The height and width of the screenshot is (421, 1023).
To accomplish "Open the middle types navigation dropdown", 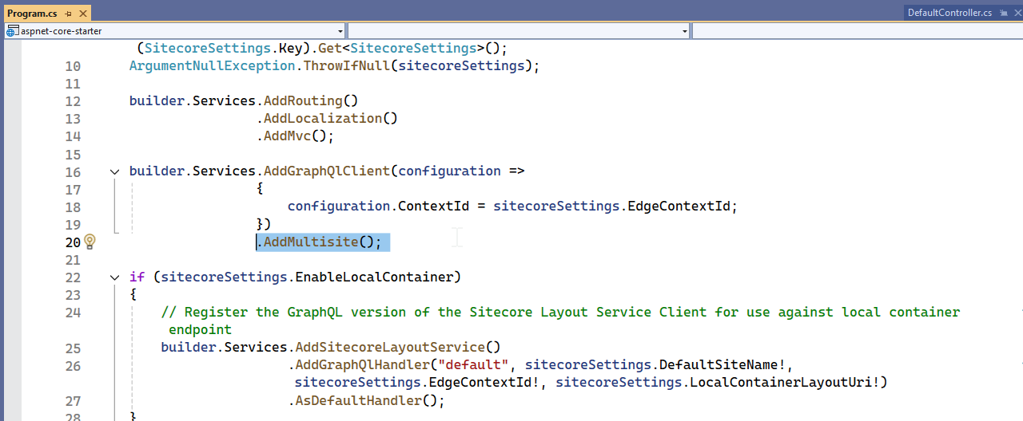I will tap(685, 31).
